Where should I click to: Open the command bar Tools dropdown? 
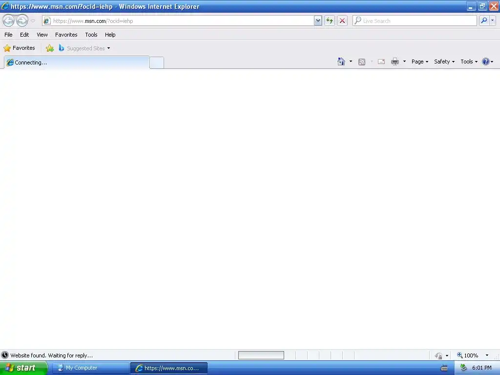[x=469, y=62]
